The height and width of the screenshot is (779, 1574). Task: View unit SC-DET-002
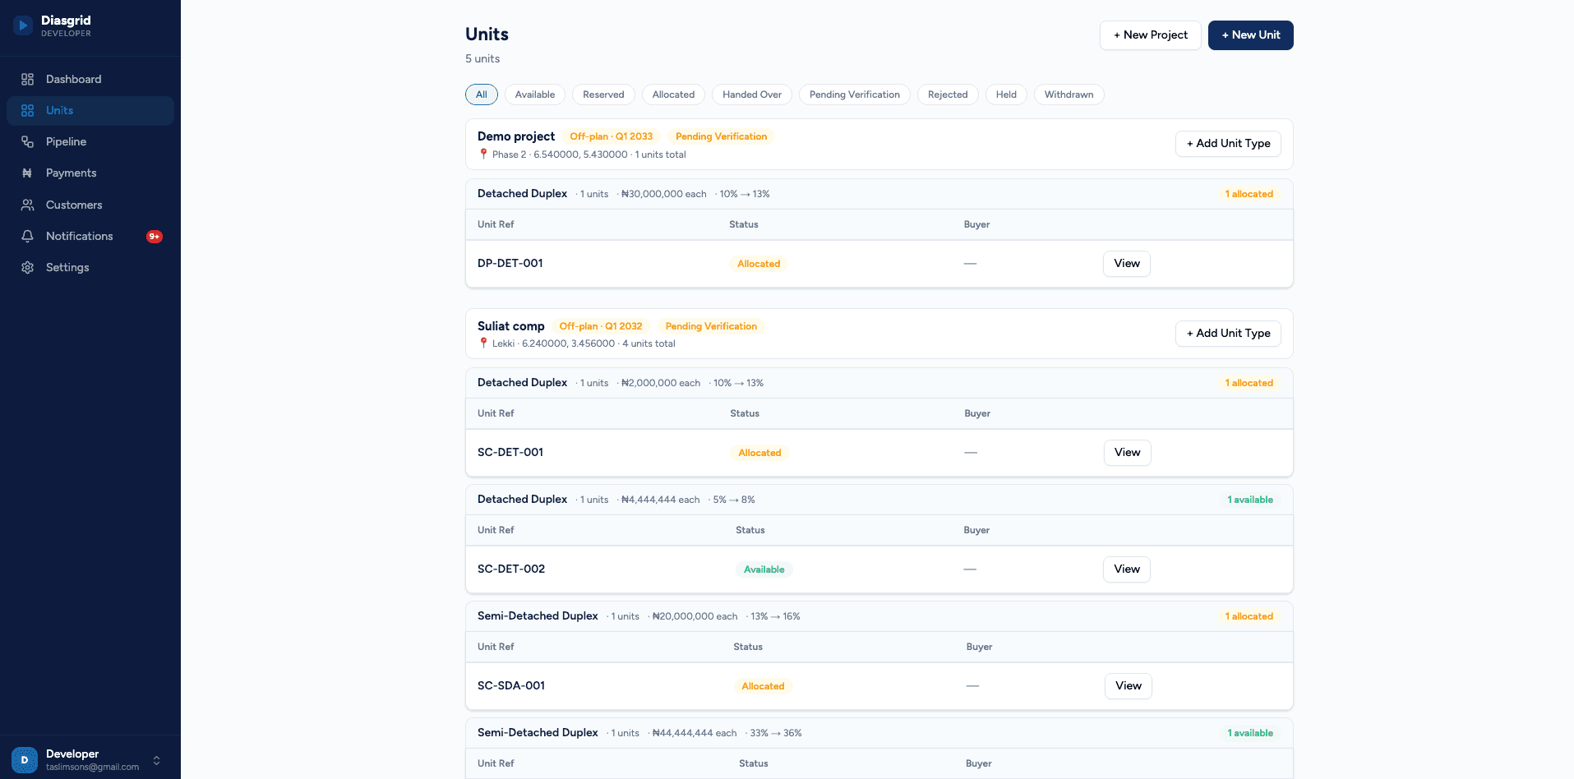point(1126,569)
